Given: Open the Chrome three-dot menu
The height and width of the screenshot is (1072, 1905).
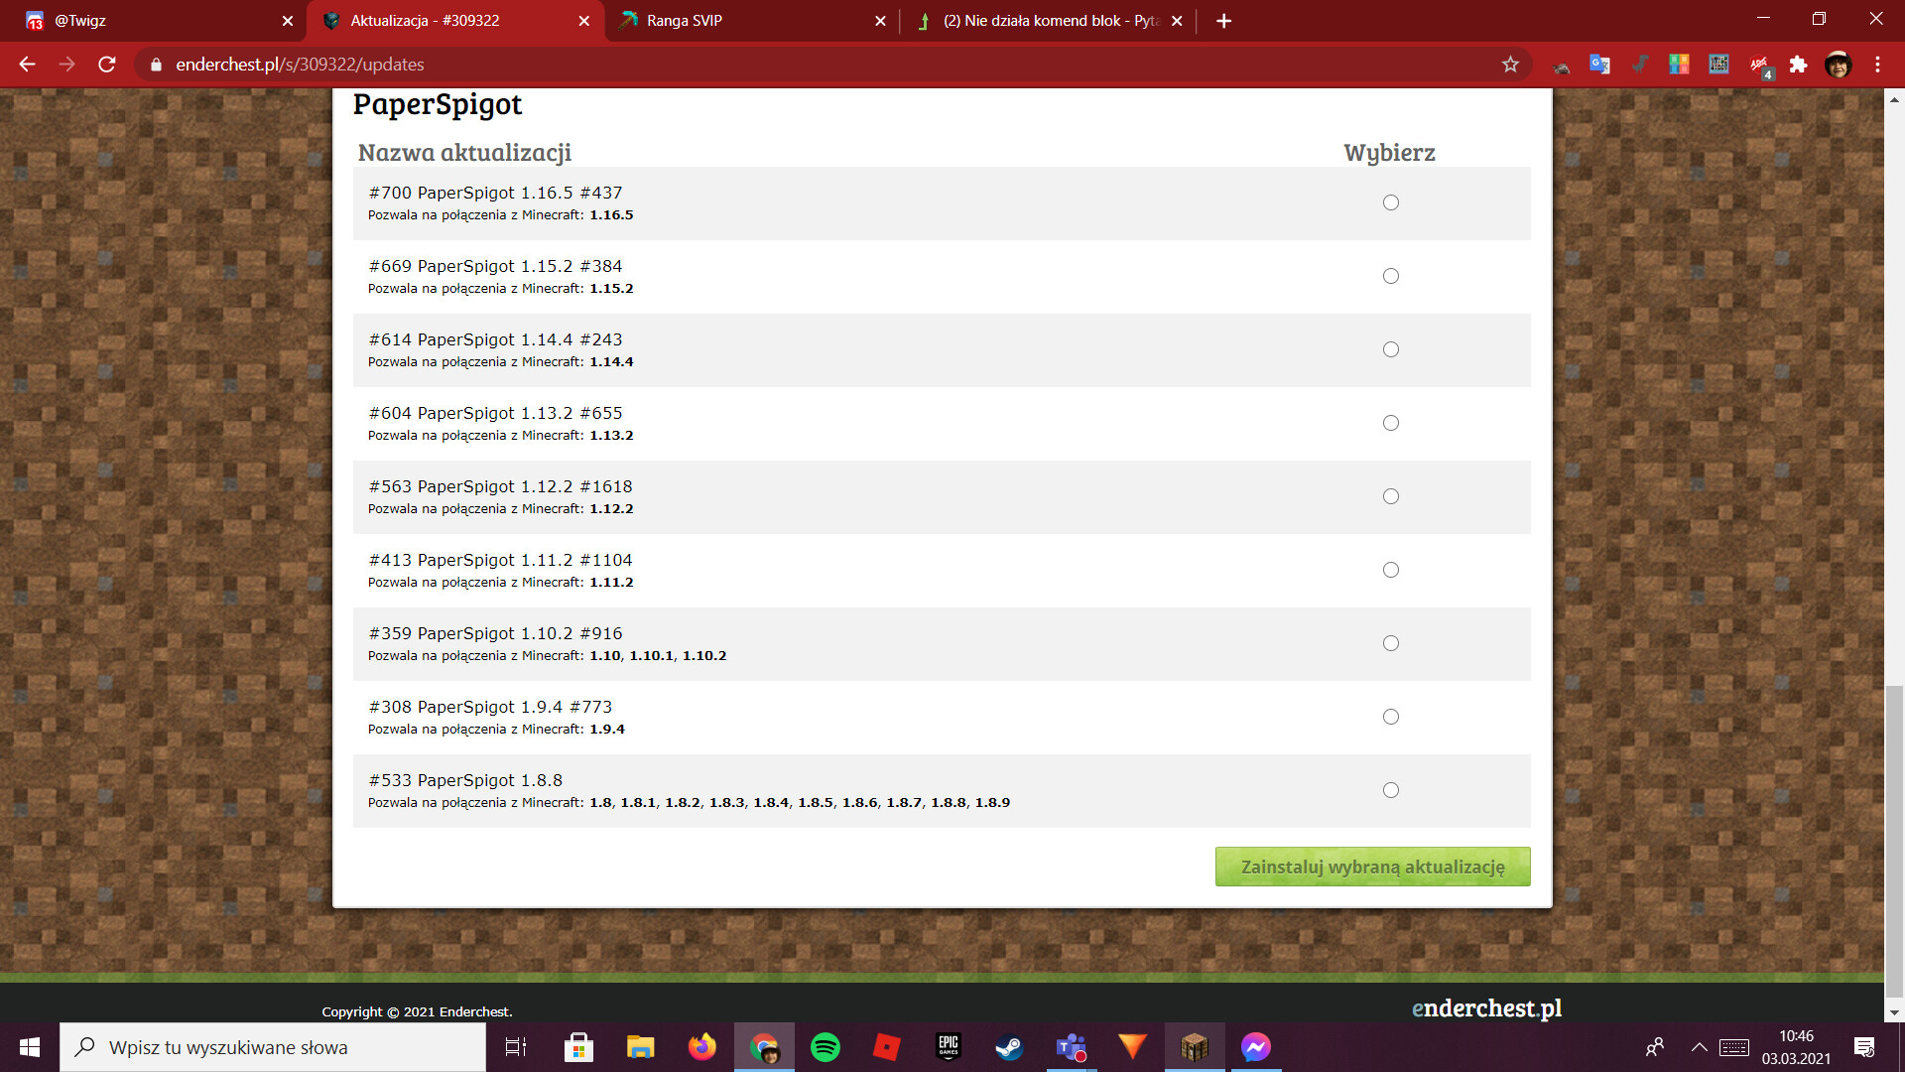Looking at the screenshot, I should coord(1877,65).
